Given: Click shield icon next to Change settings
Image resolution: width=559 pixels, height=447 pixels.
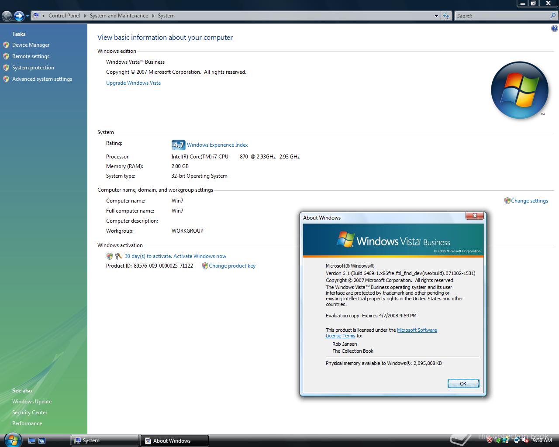Looking at the screenshot, I should [507, 201].
